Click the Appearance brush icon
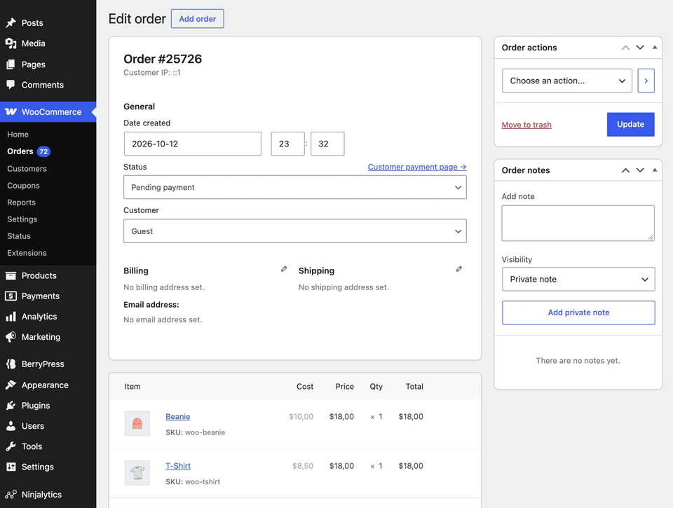This screenshot has width=673, height=508. 11,385
